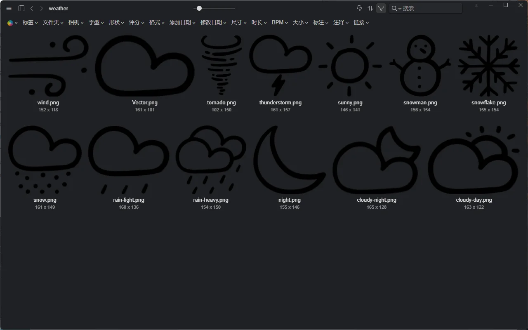Click the rain-heavy.png file name
This screenshot has height=330, width=528.
[x=211, y=200]
